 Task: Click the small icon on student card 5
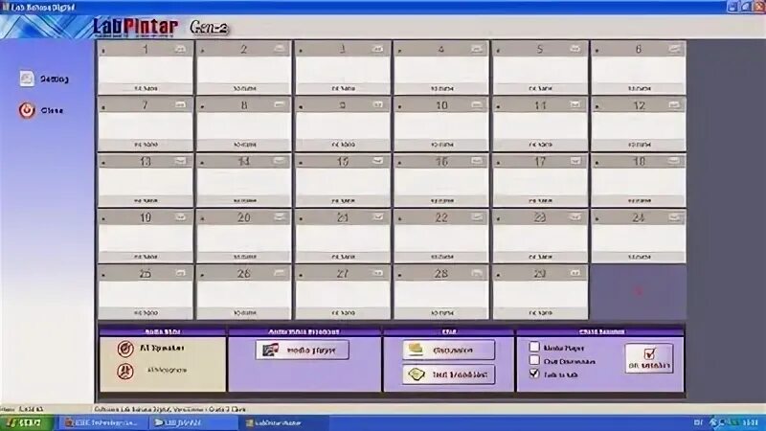click(575, 49)
